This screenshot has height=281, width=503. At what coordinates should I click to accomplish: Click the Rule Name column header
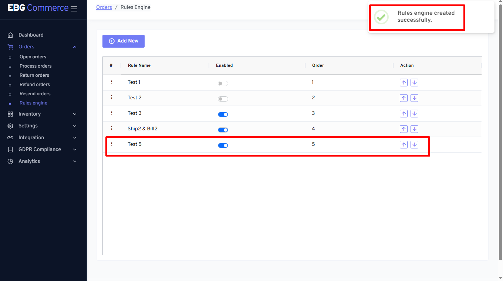[139, 65]
